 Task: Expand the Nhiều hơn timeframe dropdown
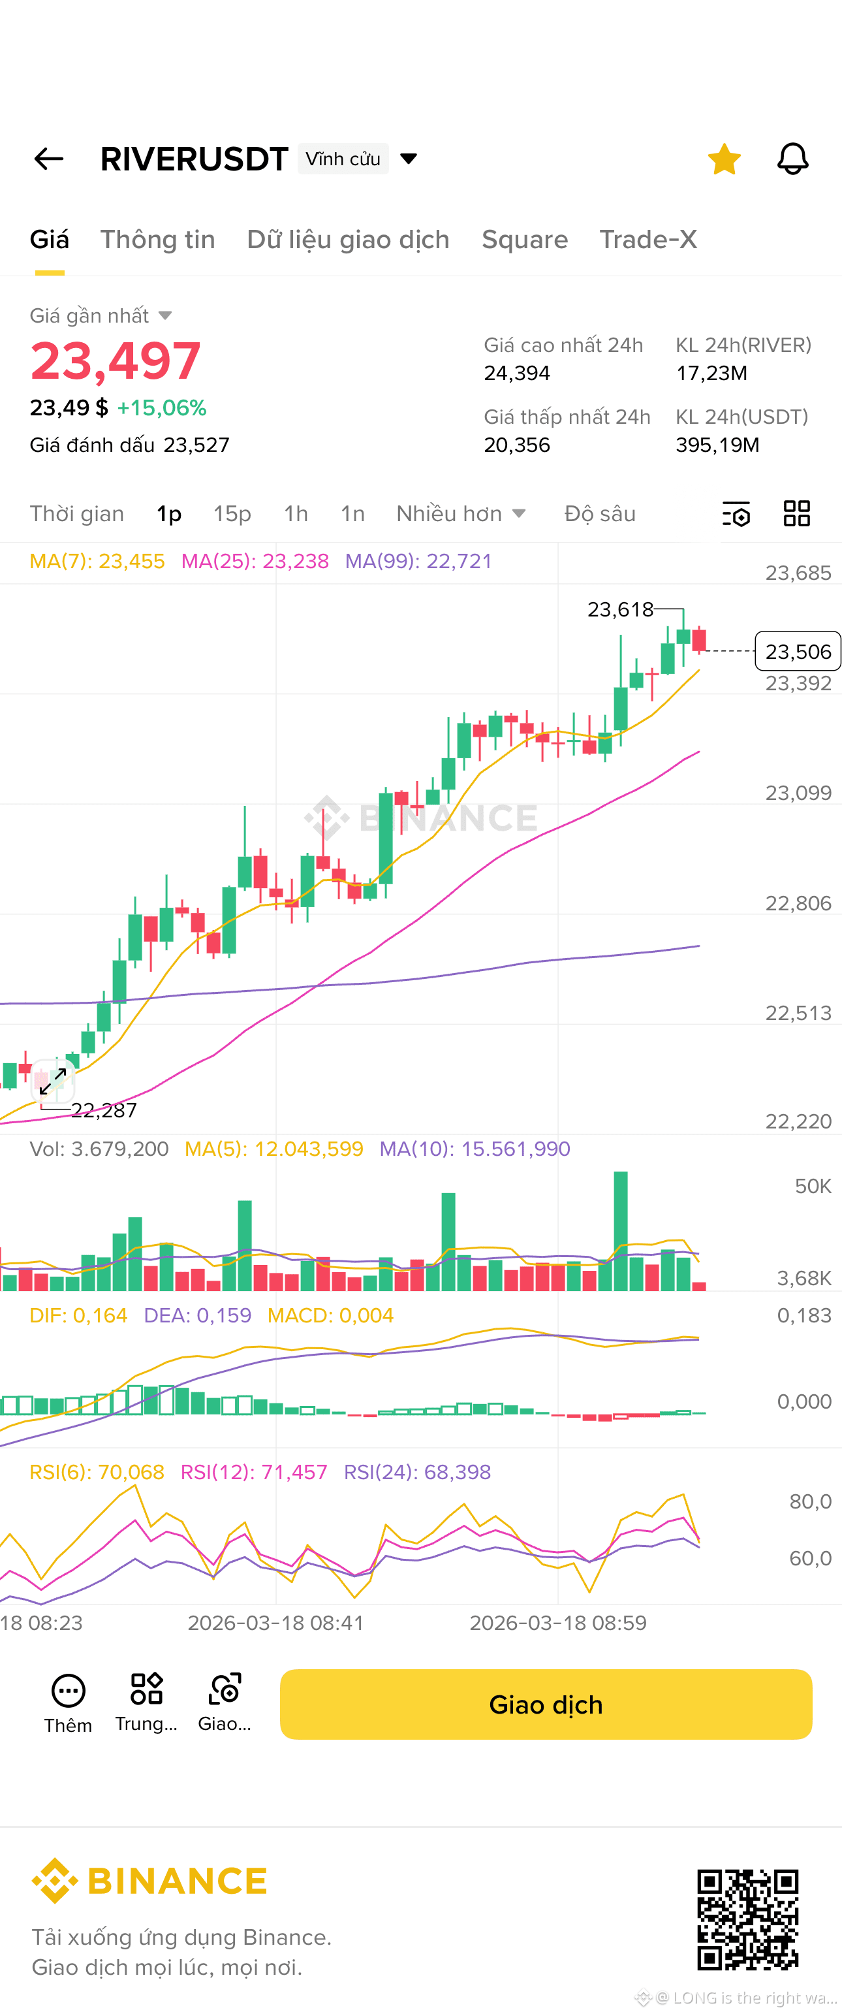pyautogui.click(x=461, y=514)
